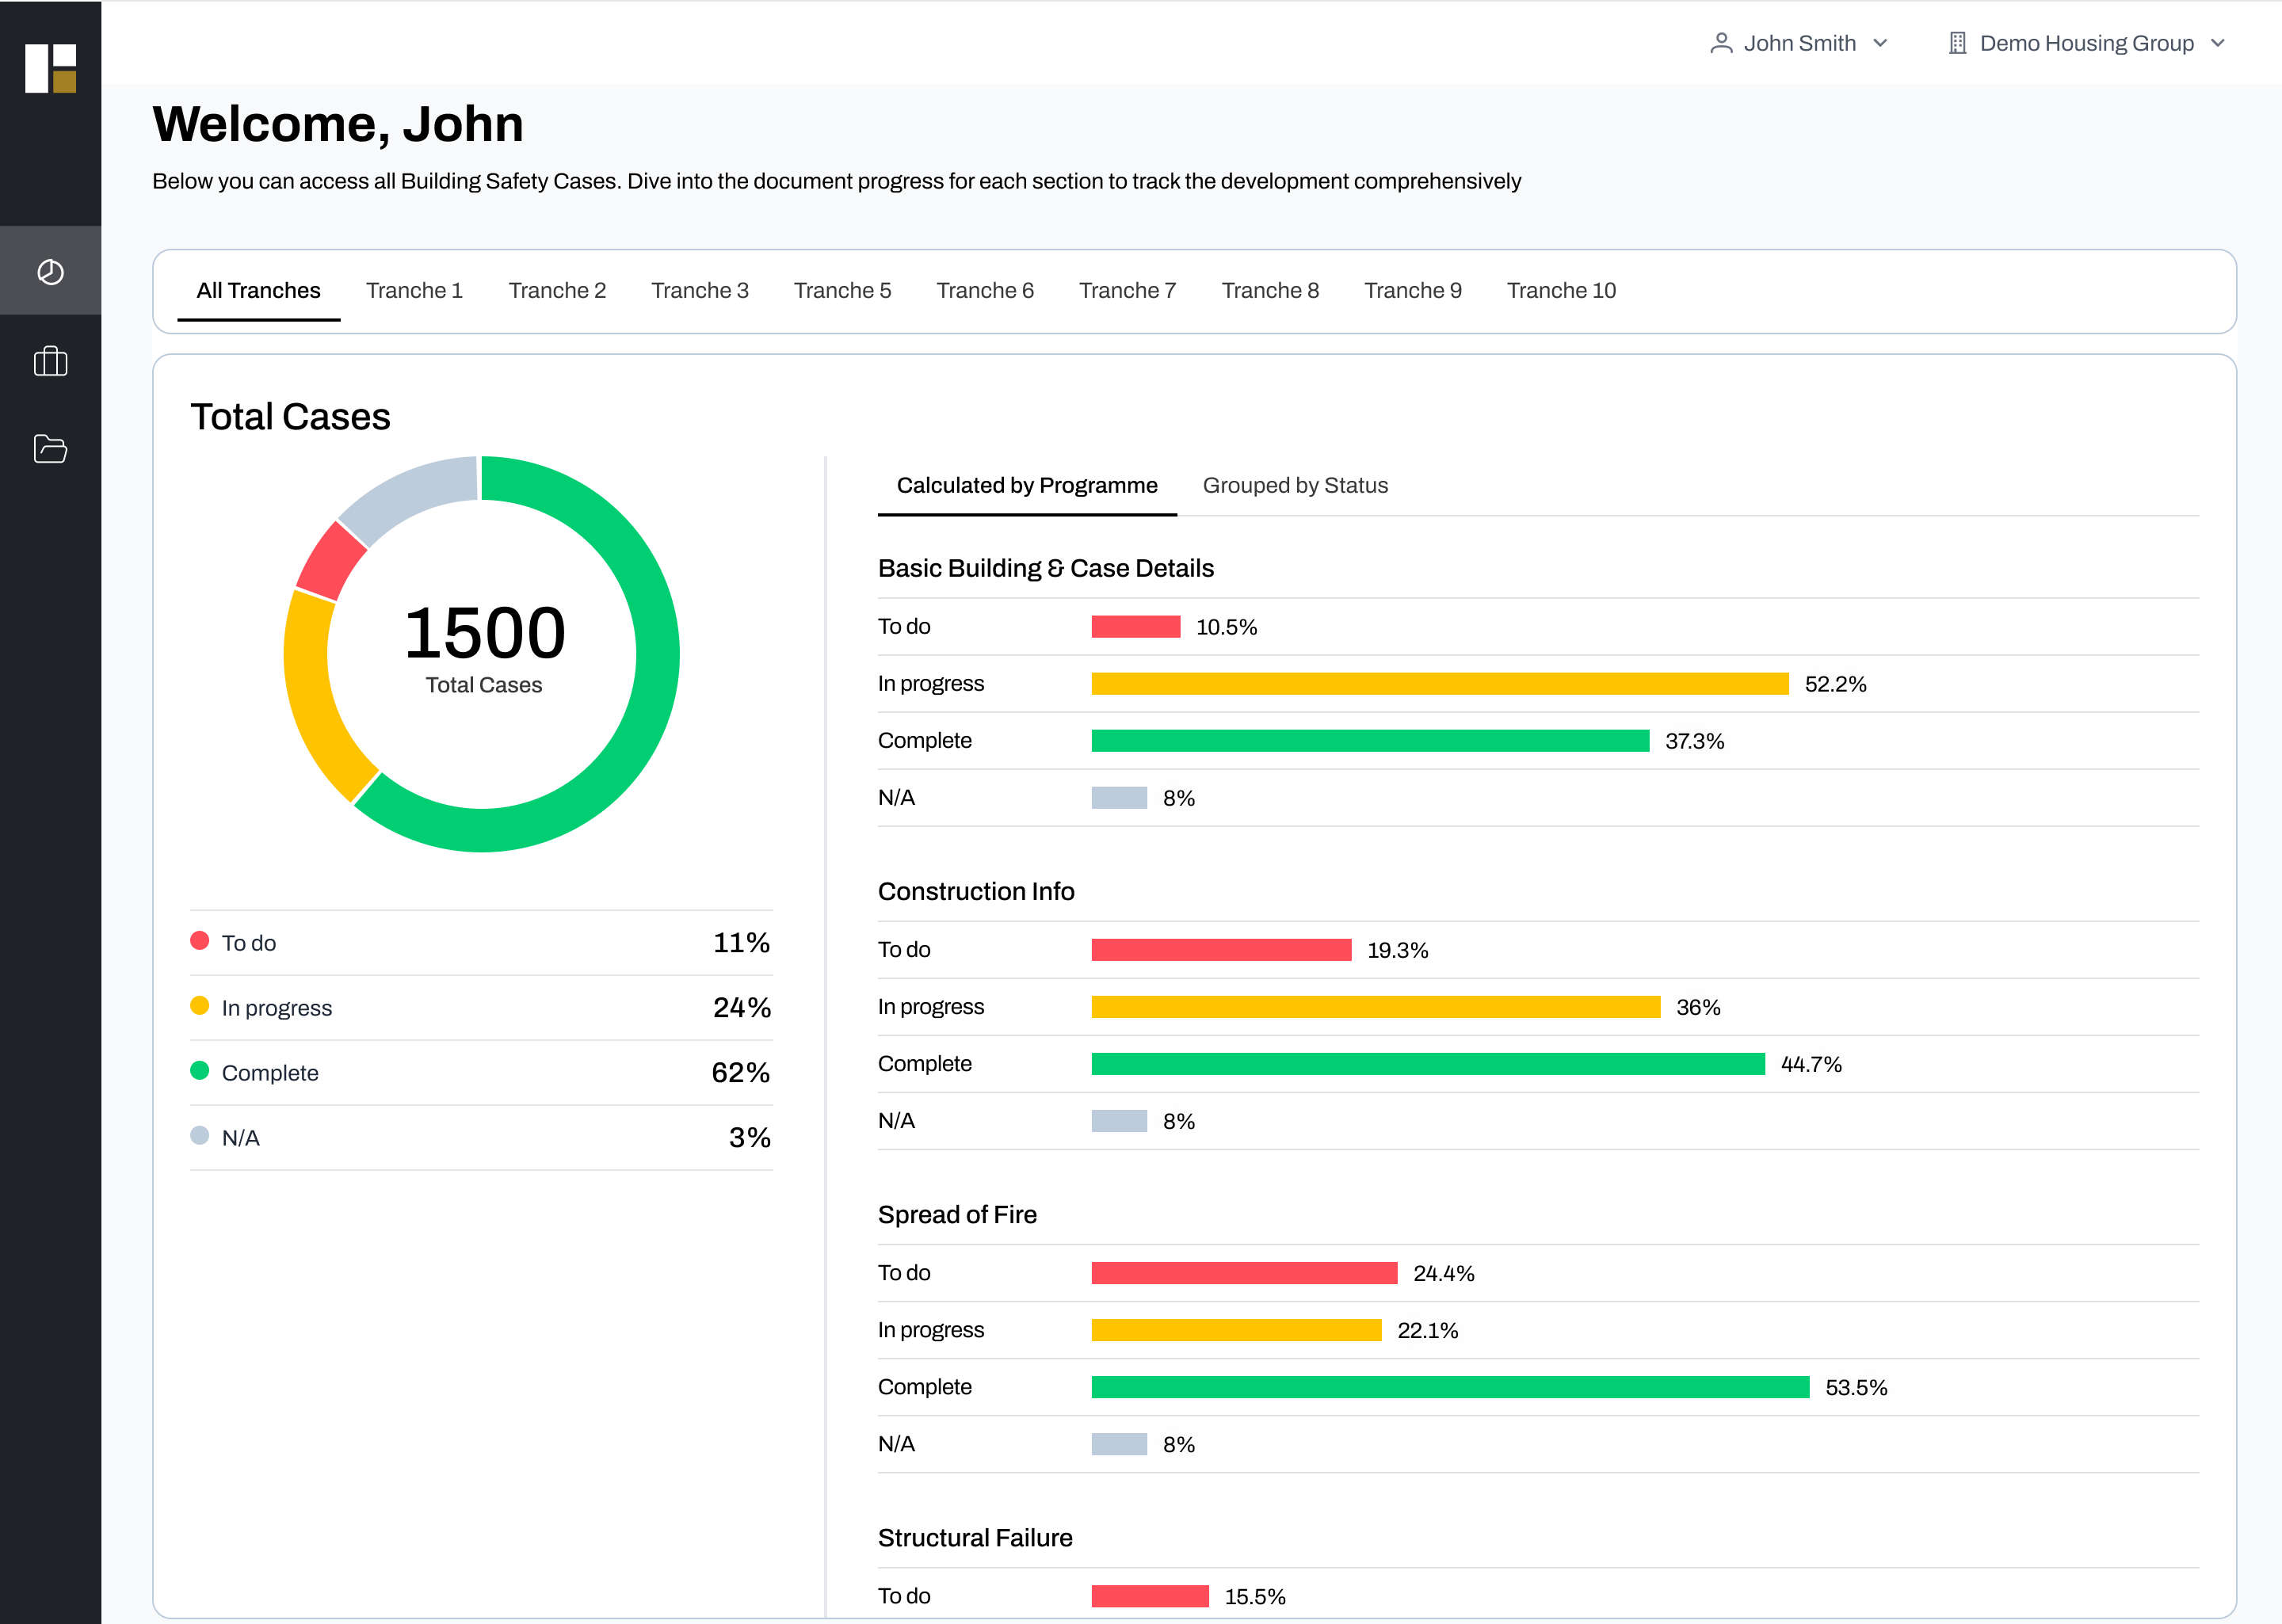
Task: Click the Welcome, John heading
Action: tap(338, 125)
